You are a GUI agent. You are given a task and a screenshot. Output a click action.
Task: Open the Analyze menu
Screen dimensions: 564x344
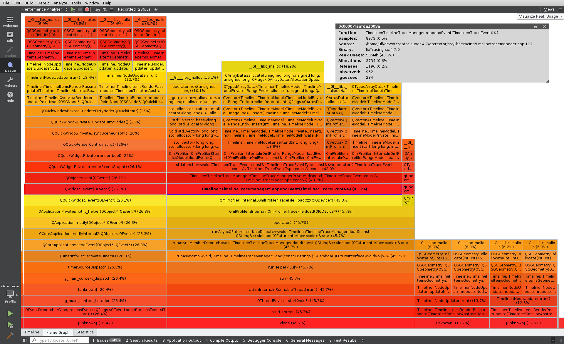pos(60,3)
